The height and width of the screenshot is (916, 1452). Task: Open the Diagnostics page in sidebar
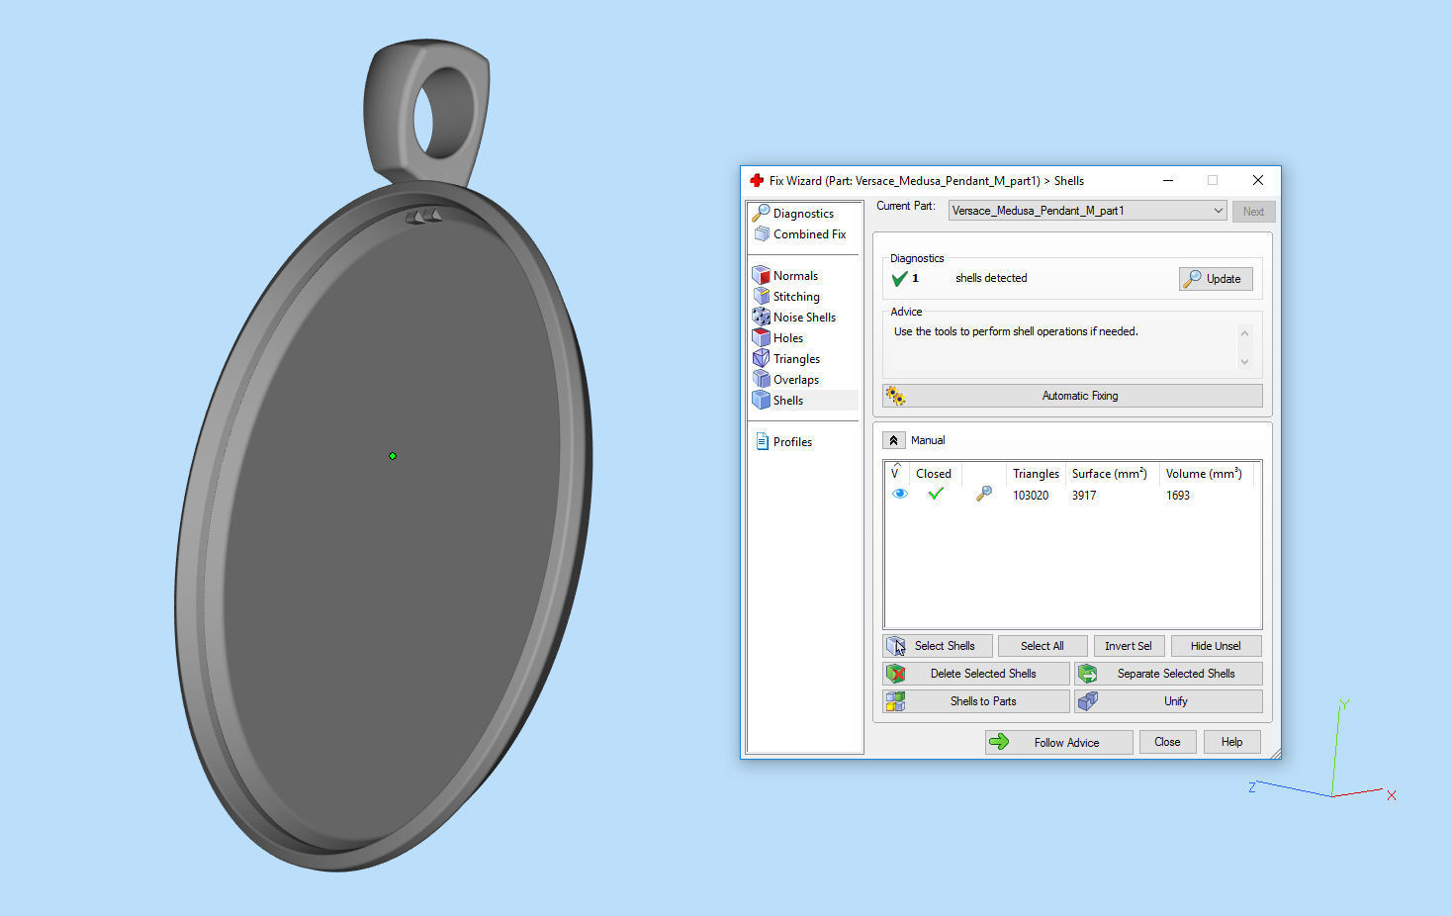[802, 214]
